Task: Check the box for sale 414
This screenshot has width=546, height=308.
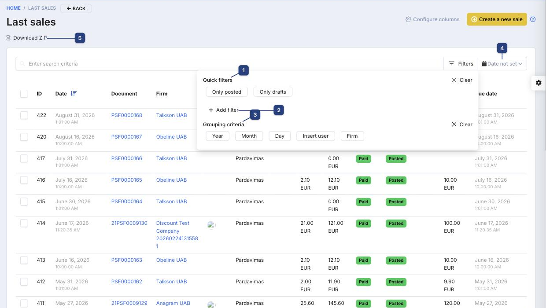Action: (x=24, y=223)
